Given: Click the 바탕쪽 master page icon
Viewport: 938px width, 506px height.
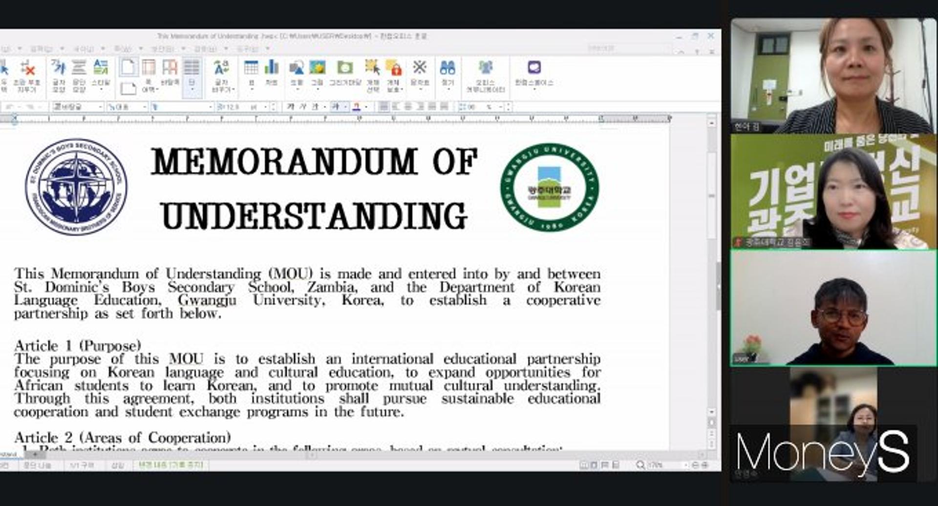Looking at the screenshot, I should pyautogui.click(x=170, y=73).
